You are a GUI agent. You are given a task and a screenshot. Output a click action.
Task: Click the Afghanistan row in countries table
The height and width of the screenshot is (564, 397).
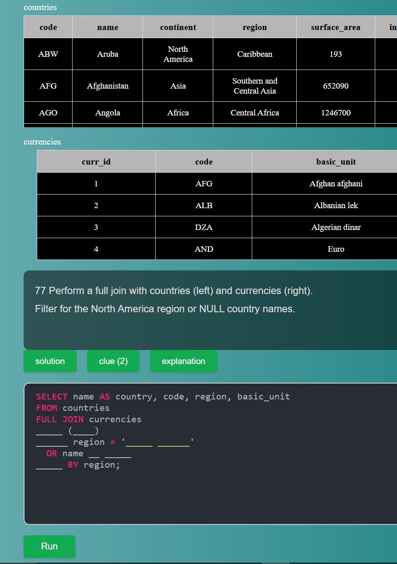tap(107, 85)
